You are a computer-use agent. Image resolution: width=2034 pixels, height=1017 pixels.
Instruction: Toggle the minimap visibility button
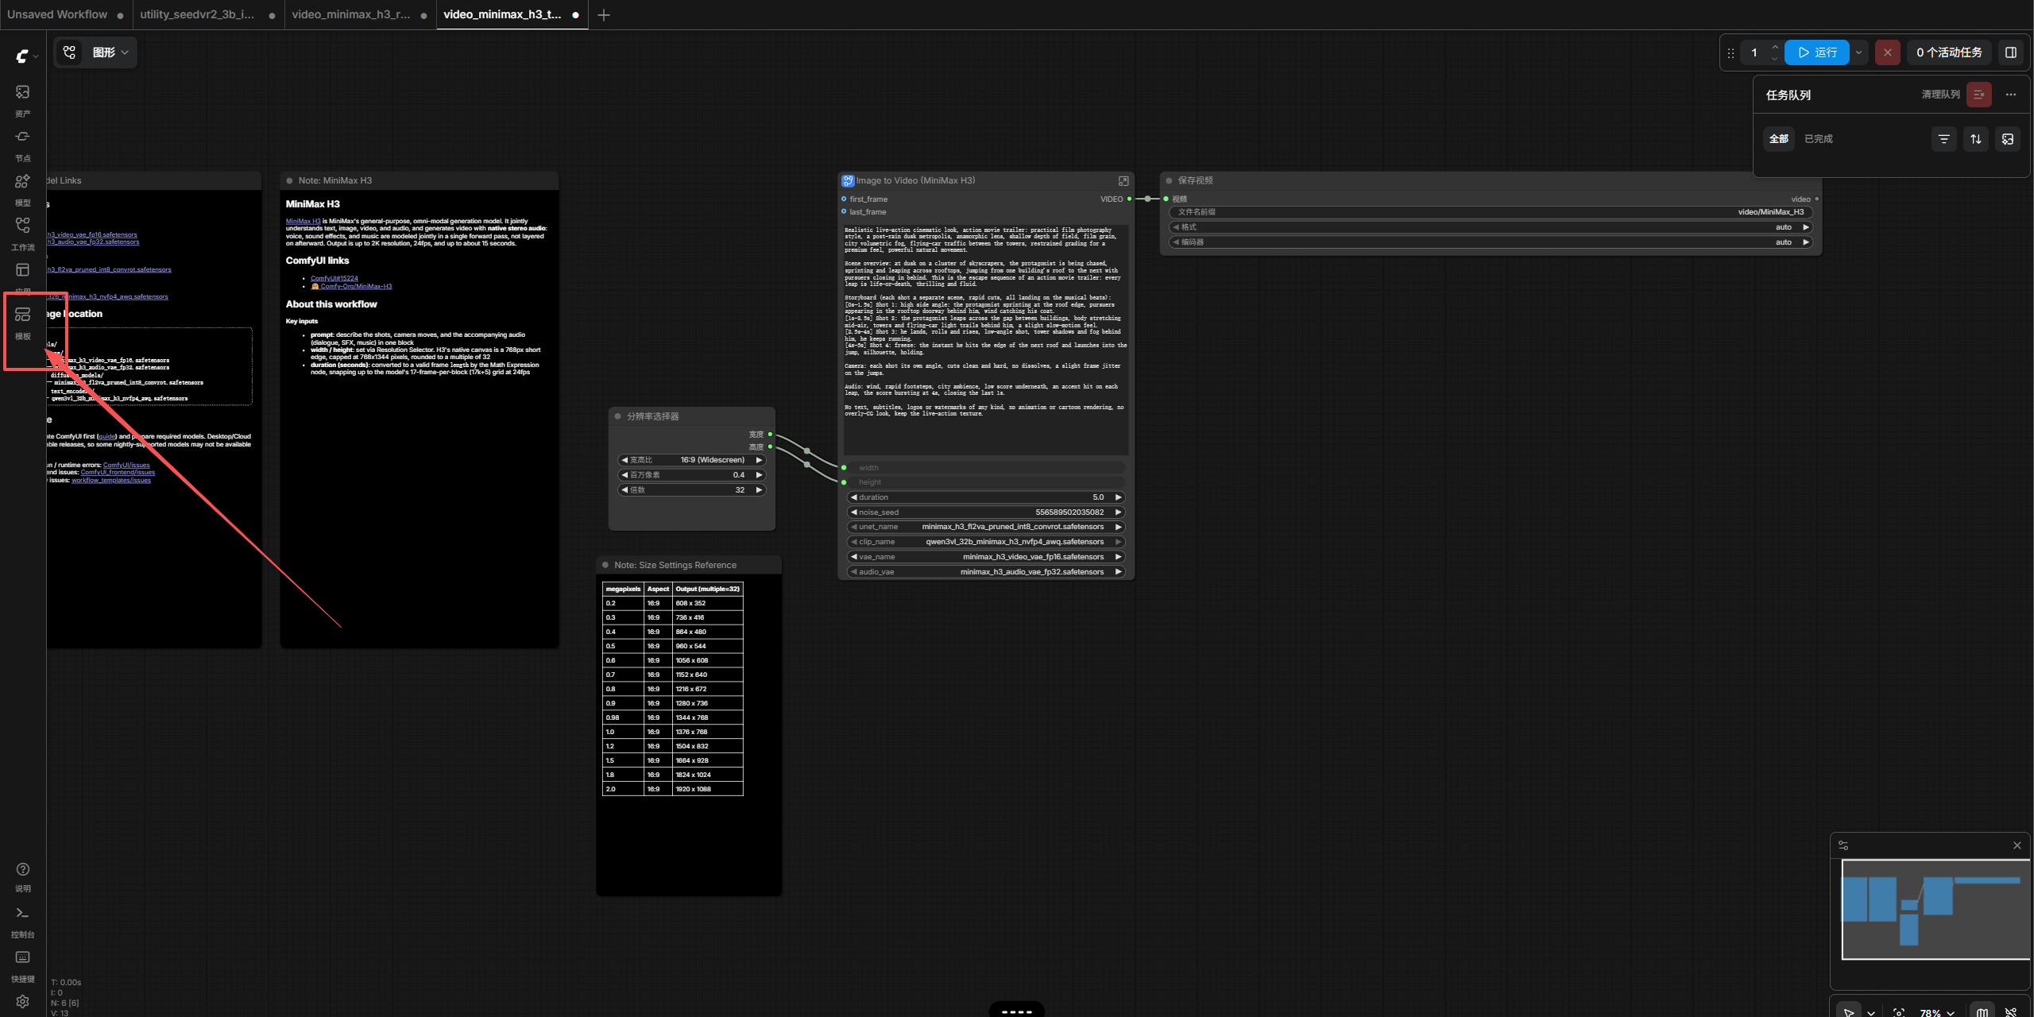[1982, 1011]
